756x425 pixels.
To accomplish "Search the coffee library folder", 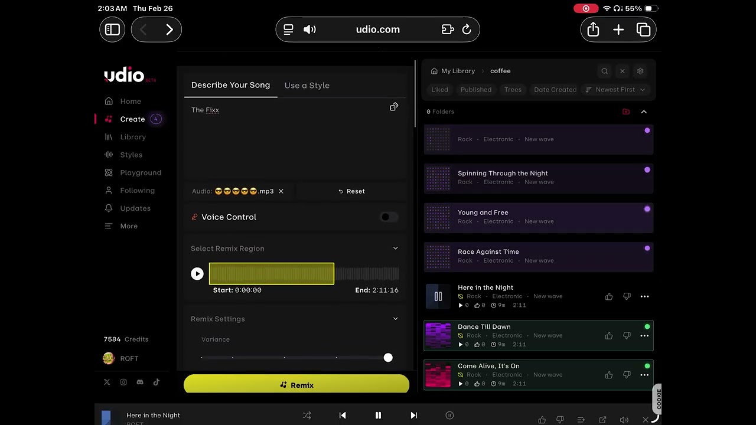I will click(604, 71).
